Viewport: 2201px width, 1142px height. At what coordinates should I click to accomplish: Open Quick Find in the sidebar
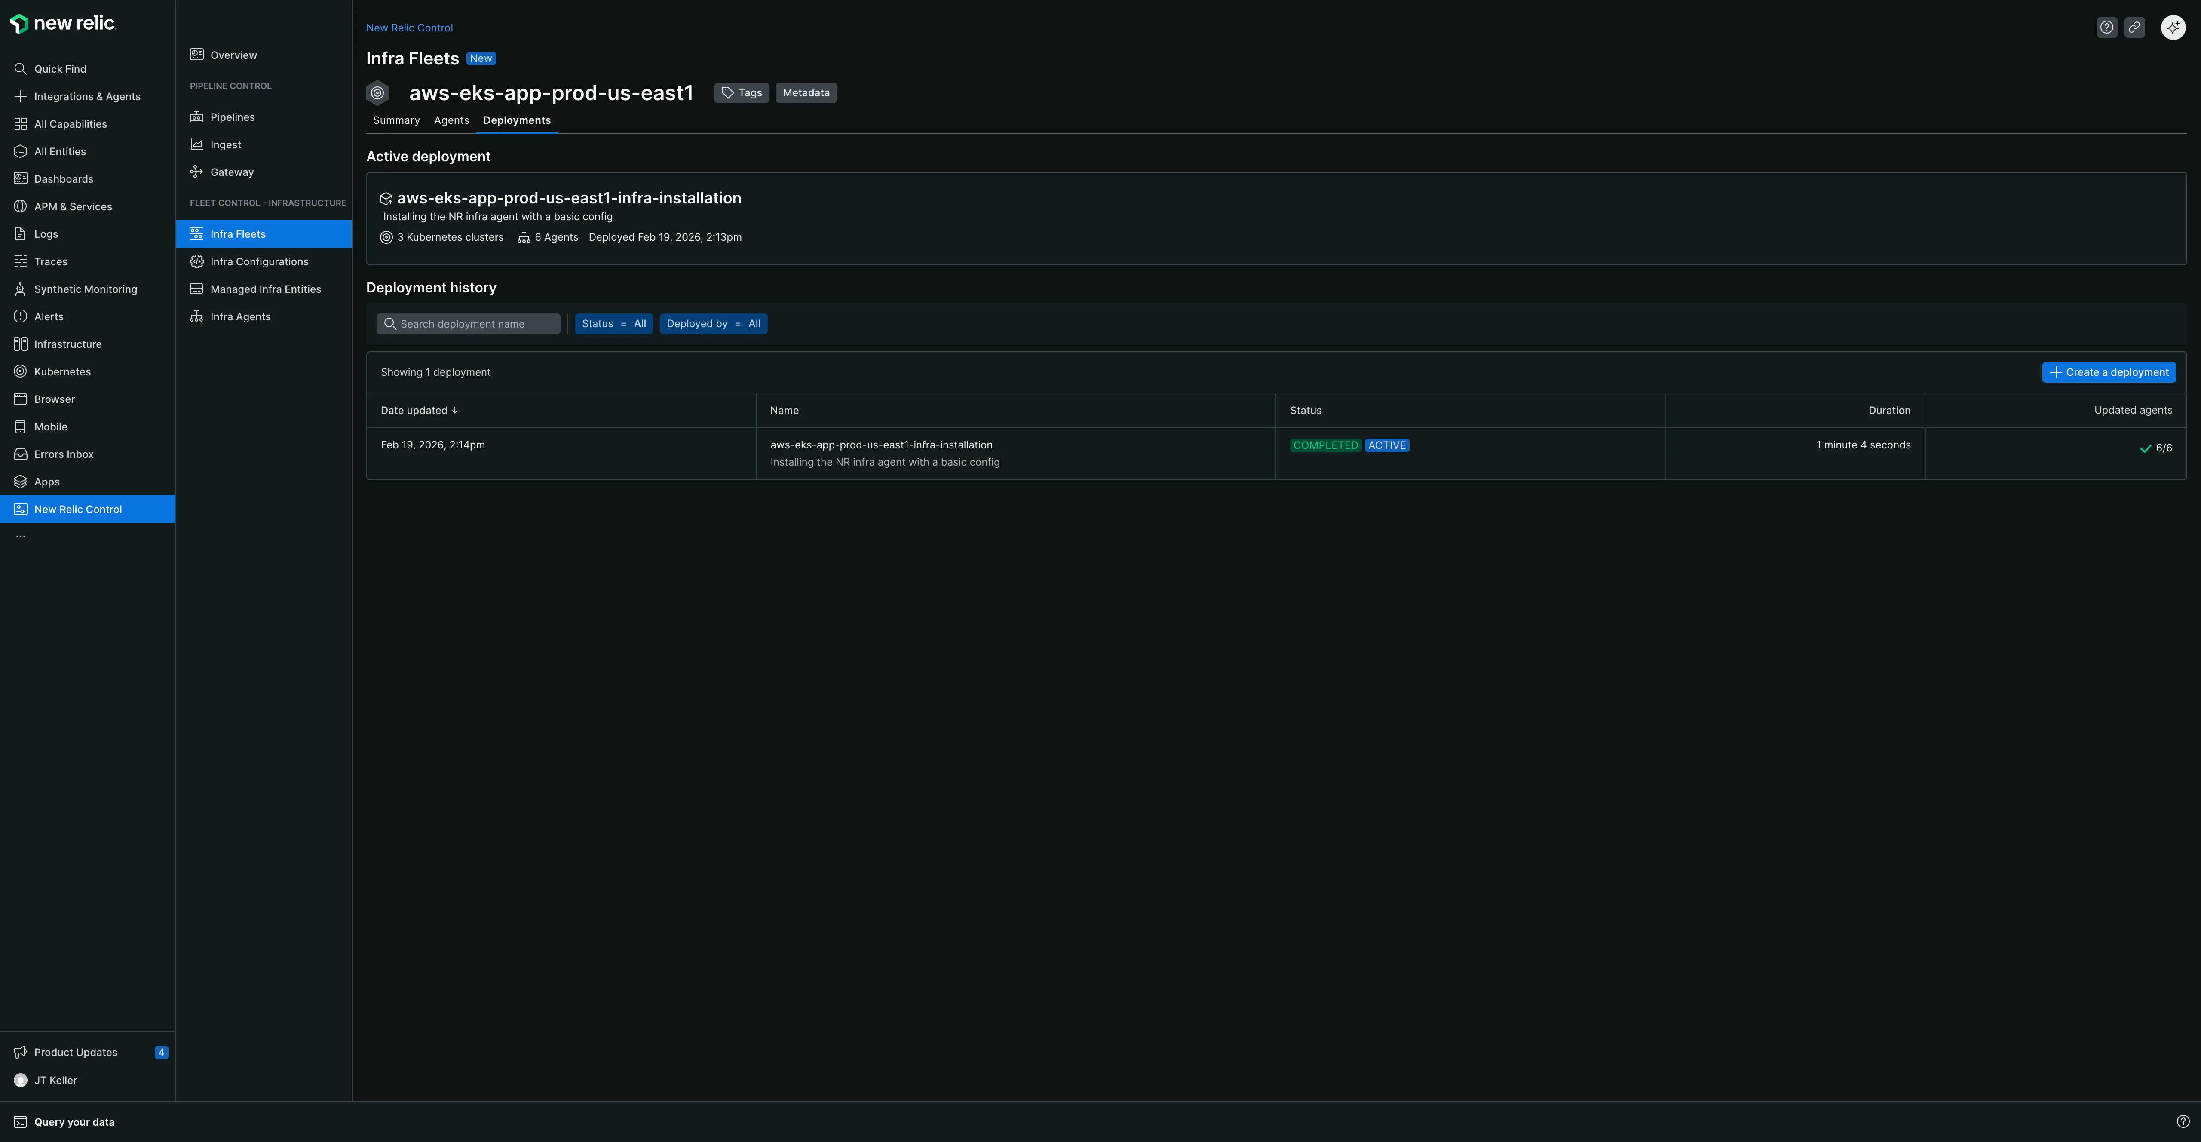(60, 68)
